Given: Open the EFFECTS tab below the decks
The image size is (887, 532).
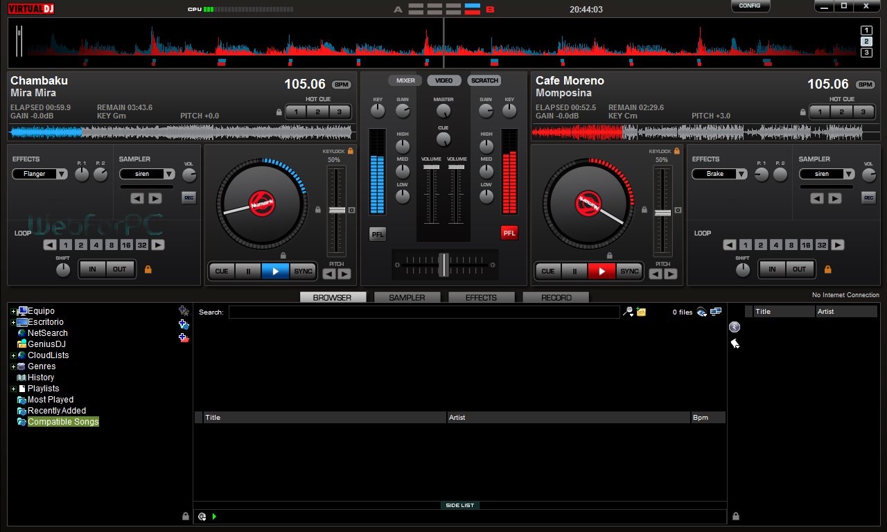Looking at the screenshot, I should click(481, 298).
